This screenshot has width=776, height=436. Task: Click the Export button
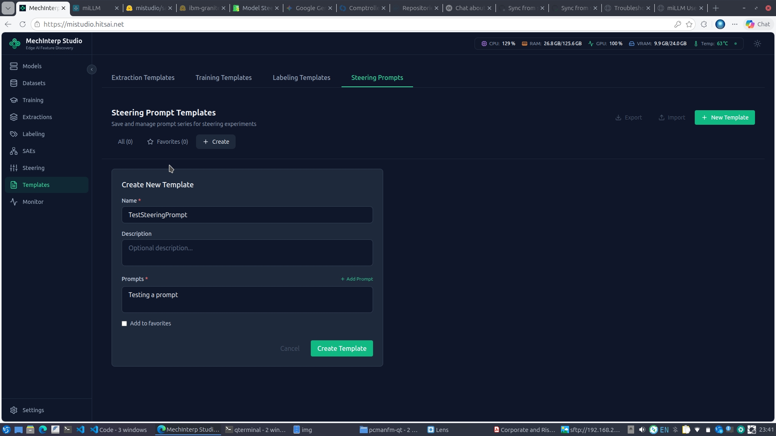(628, 117)
